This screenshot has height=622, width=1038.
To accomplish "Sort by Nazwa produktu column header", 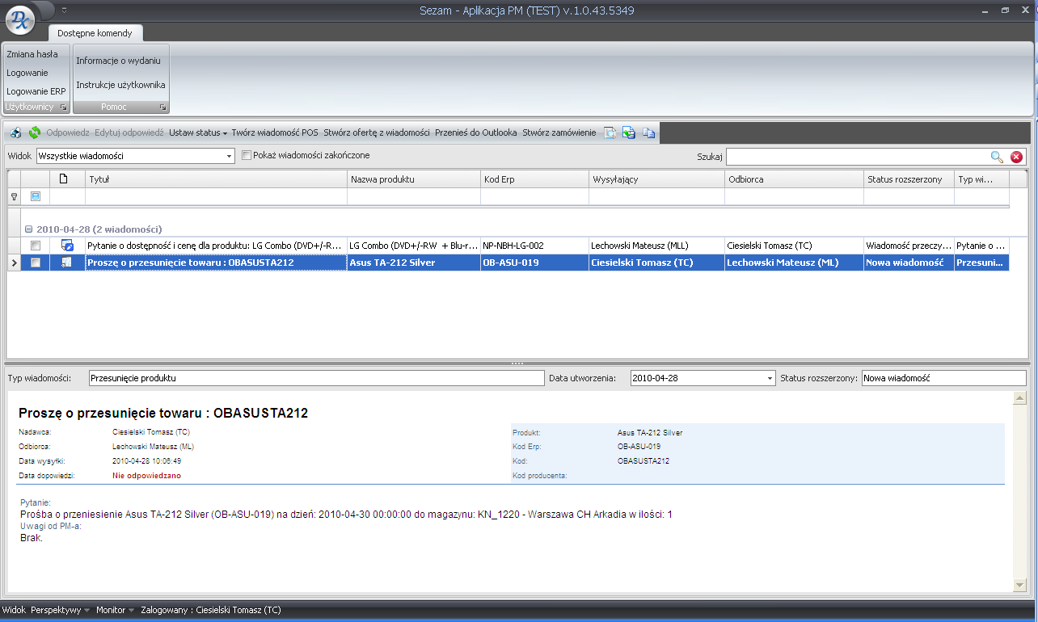I will [413, 179].
